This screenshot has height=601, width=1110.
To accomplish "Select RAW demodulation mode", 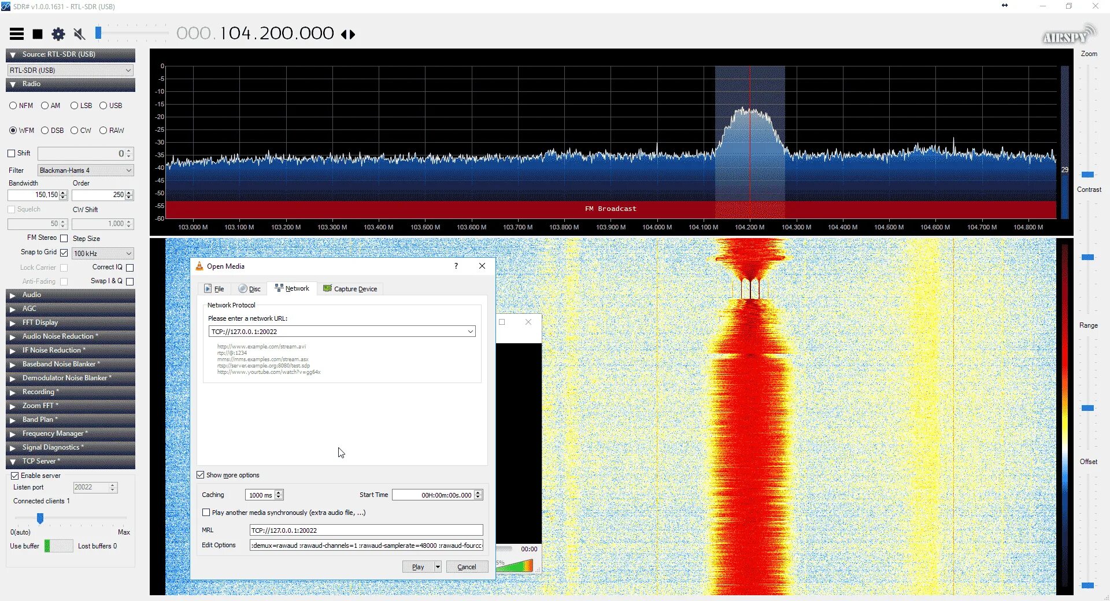I will [x=112, y=131].
